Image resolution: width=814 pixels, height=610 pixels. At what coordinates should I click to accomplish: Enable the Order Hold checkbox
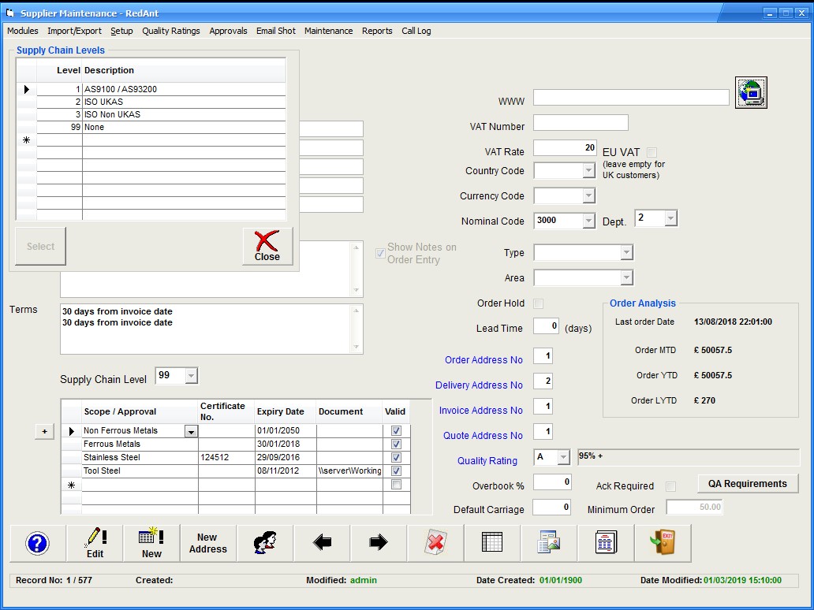[539, 303]
